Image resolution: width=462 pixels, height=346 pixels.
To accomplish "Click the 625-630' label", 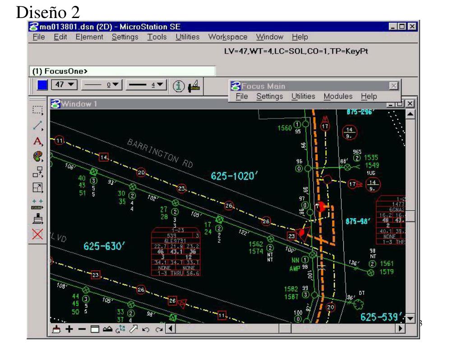I will [104, 246].
